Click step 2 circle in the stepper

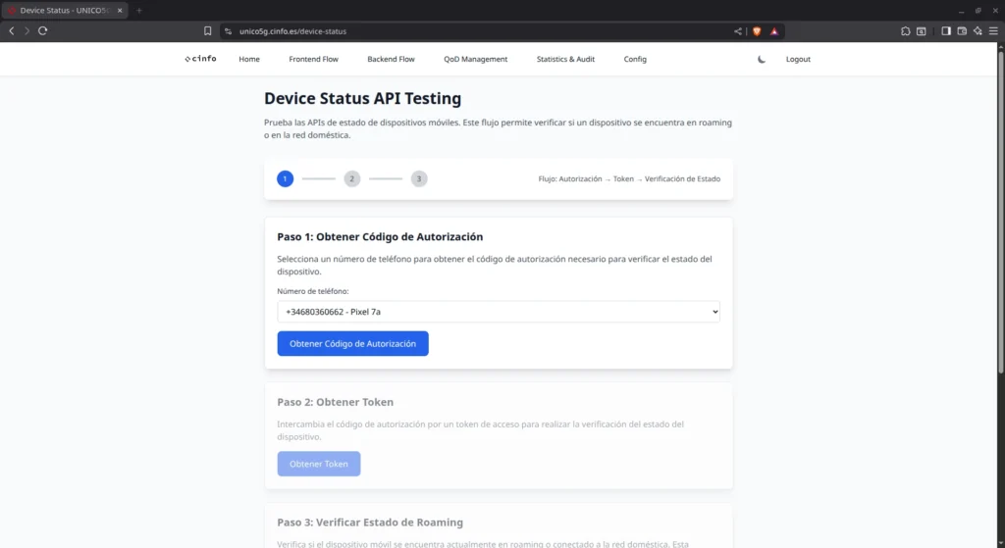[352, 179]
